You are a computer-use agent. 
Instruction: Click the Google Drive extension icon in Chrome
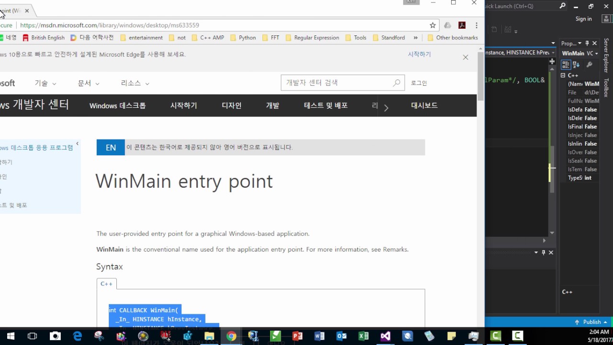(447, 25)
